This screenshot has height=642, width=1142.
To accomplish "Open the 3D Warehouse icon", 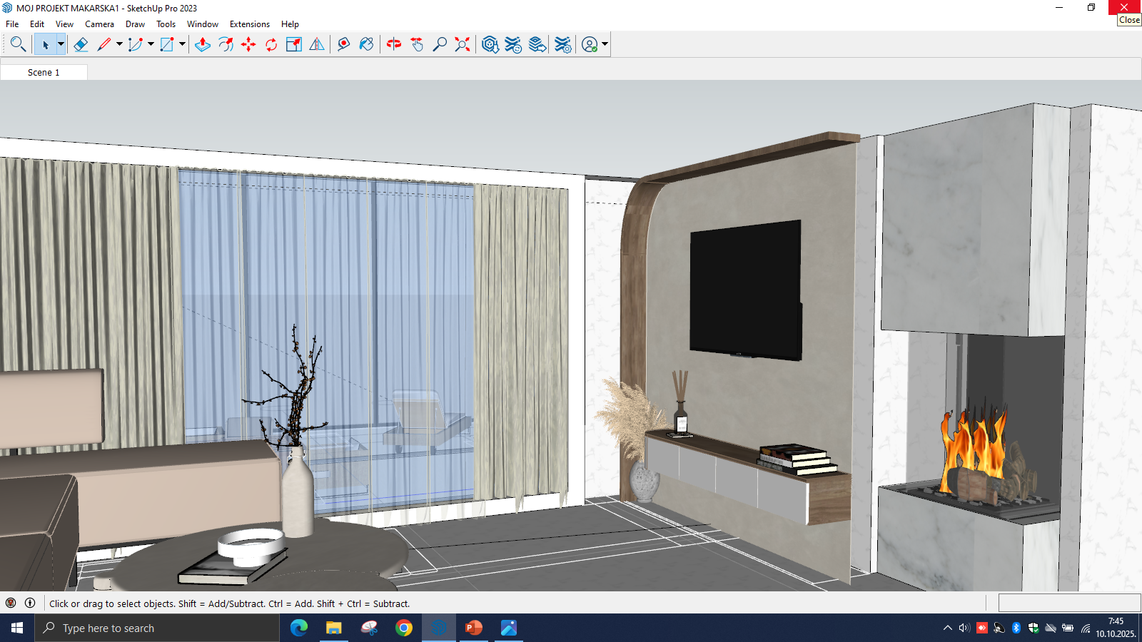I will point(490,44).
